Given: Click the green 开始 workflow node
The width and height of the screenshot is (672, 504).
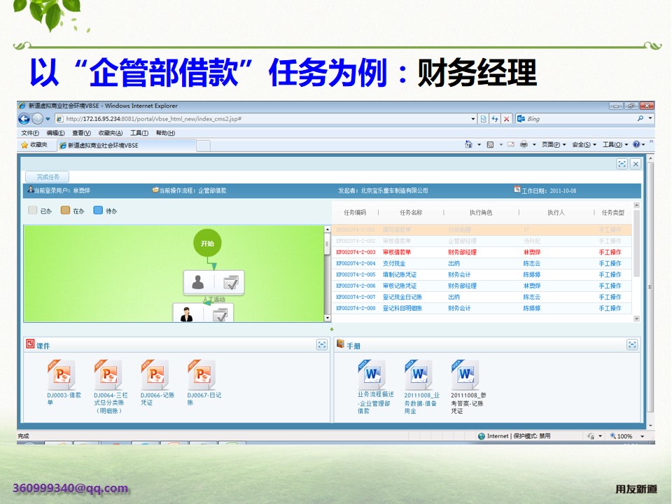Looking at the screenshot, I should pos(207,243).
